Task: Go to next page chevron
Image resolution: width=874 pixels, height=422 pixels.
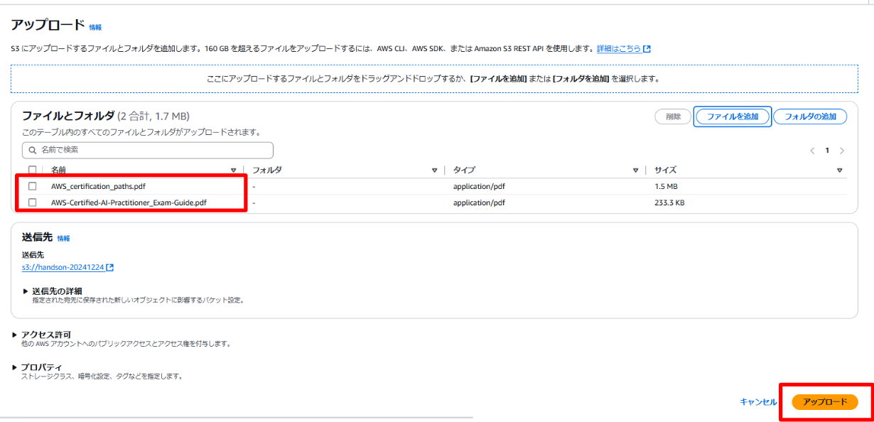Action: pos(842,151)
